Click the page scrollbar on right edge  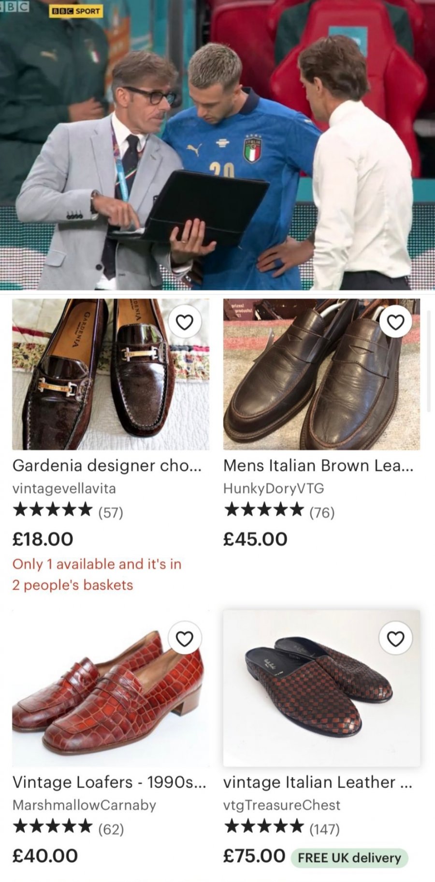[x=429, y=361]
